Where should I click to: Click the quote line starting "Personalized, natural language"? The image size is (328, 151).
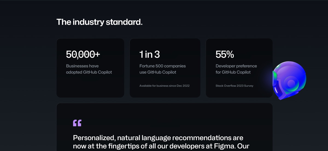pyautogui.click(x=158, y=138)
